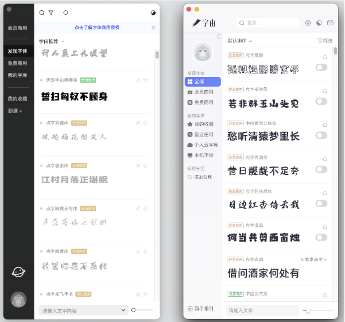Enable the 点字魔趣 font toggle
Viewport: 345px width, 322px height.
[x=321, y=67]
